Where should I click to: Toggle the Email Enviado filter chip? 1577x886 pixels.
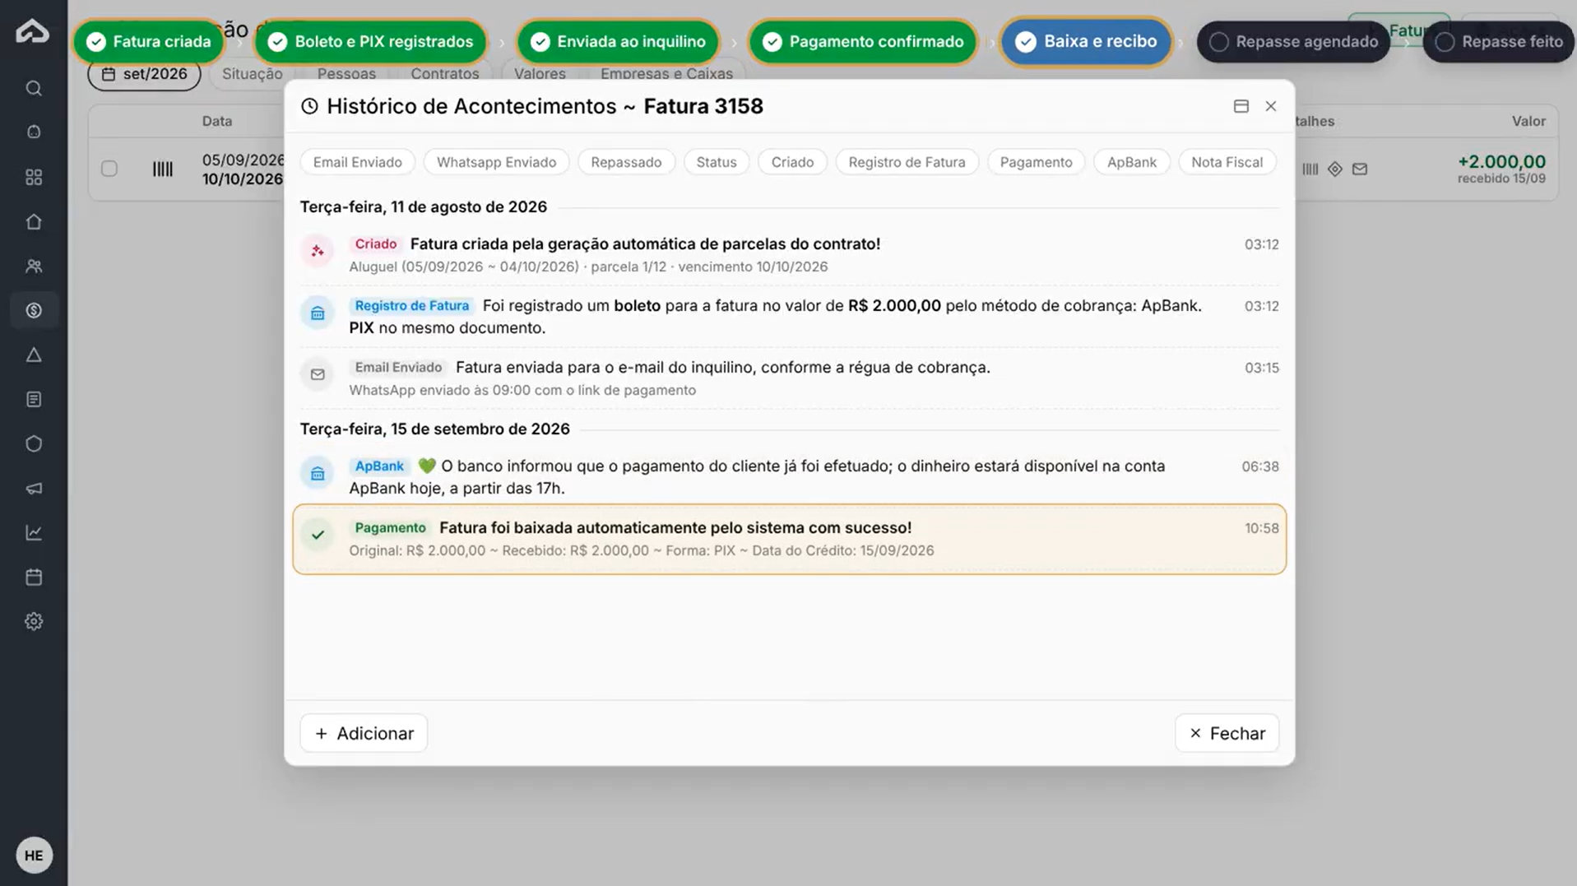(x=358, y=162)
